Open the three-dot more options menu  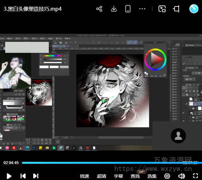click(x=142, y=9)
